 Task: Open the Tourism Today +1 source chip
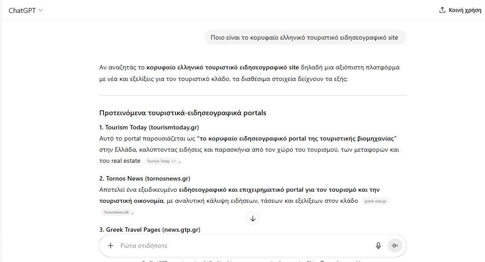[x=161, y=161]
